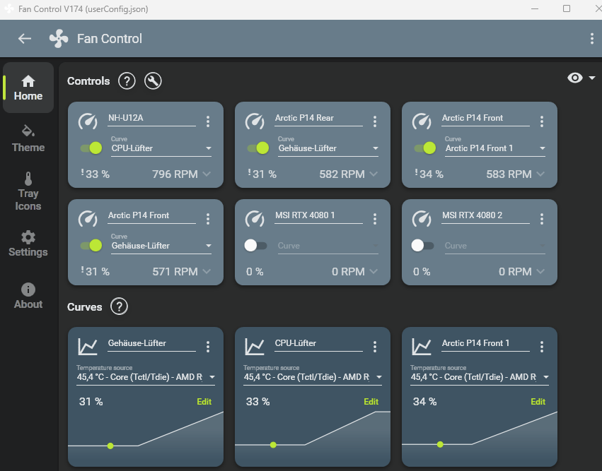Open CPU-Lüfter curve card options menu
The width and height of the screenshot is (602, 471).
375,347
